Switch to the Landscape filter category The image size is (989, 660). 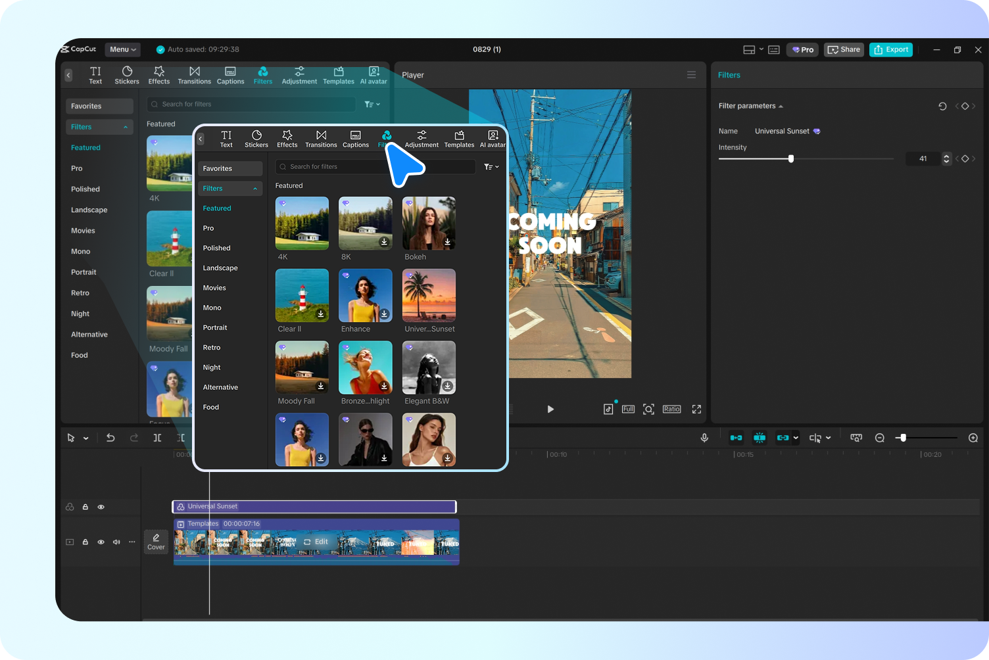pos(220,268)
